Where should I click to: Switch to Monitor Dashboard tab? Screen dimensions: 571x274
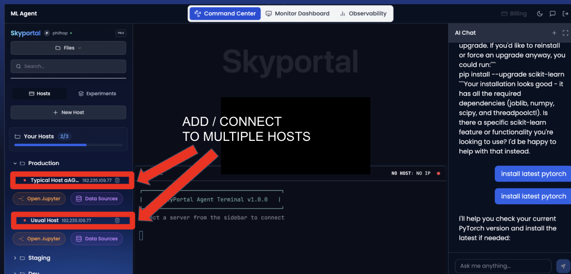click(298, 14)
